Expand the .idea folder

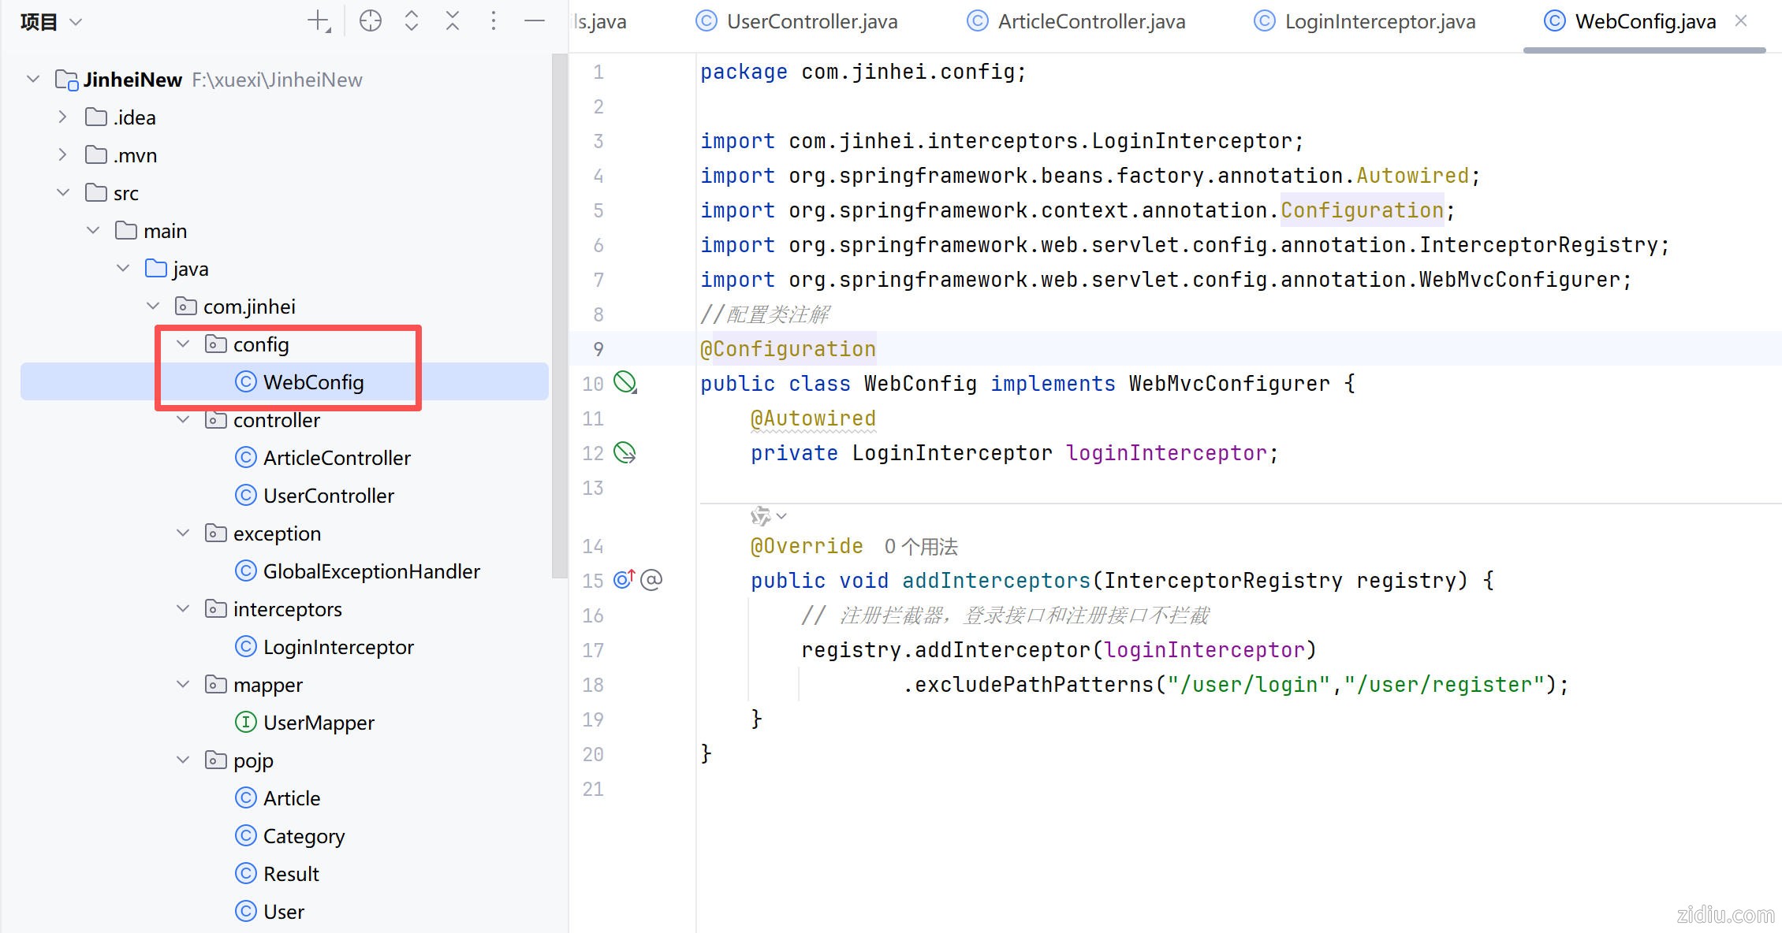click(x=63, y=117)
